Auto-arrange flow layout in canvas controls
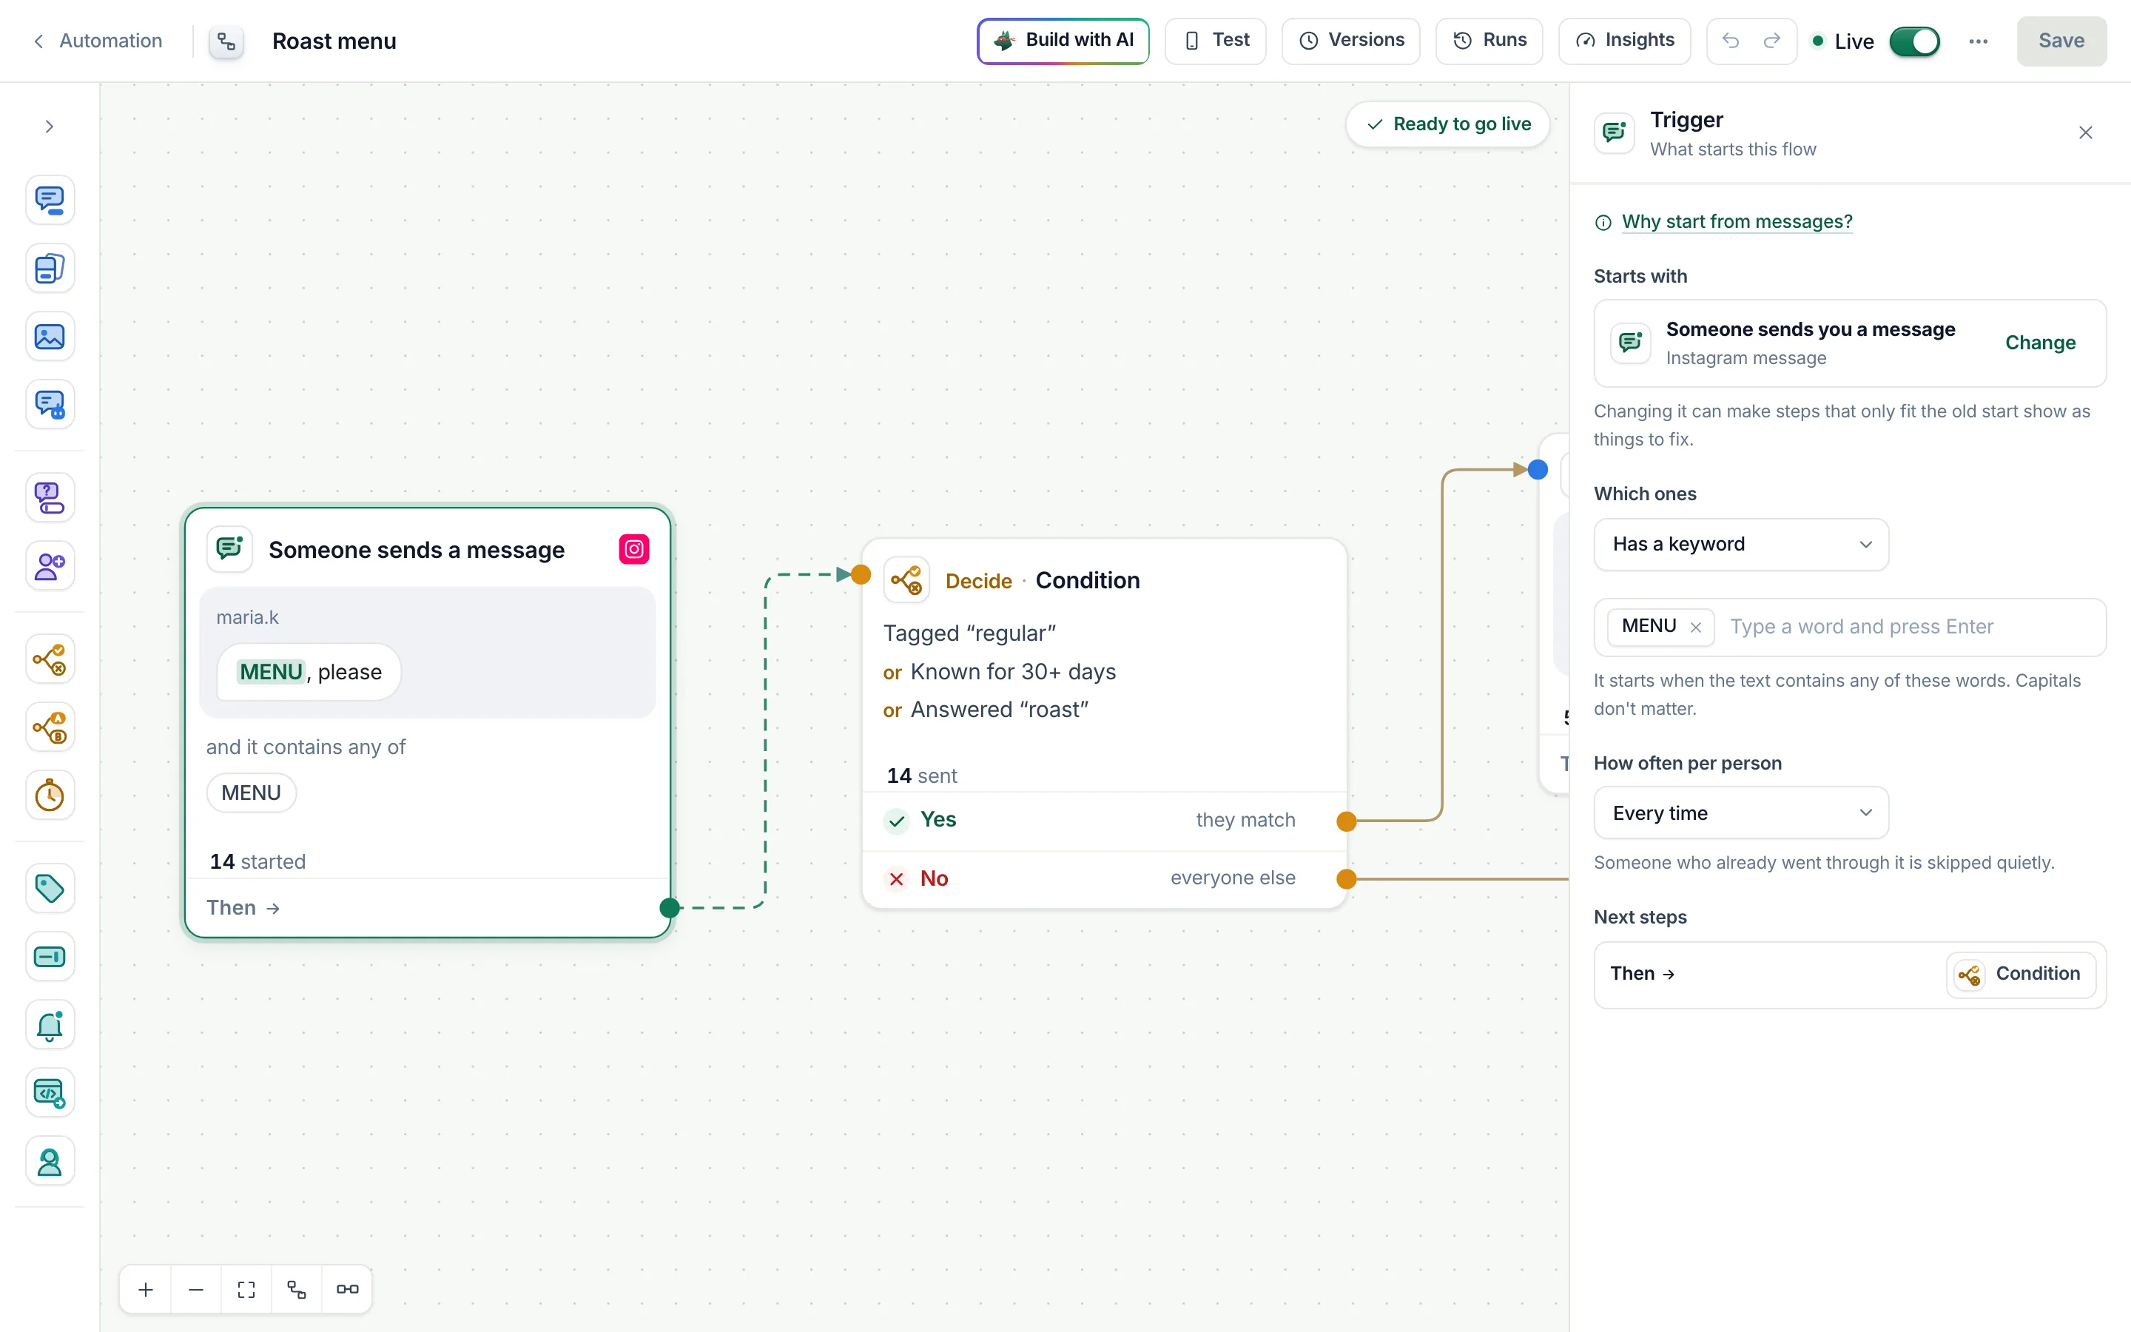The width and height of the screenshot is (2131, 1332). pos(297,1290)
